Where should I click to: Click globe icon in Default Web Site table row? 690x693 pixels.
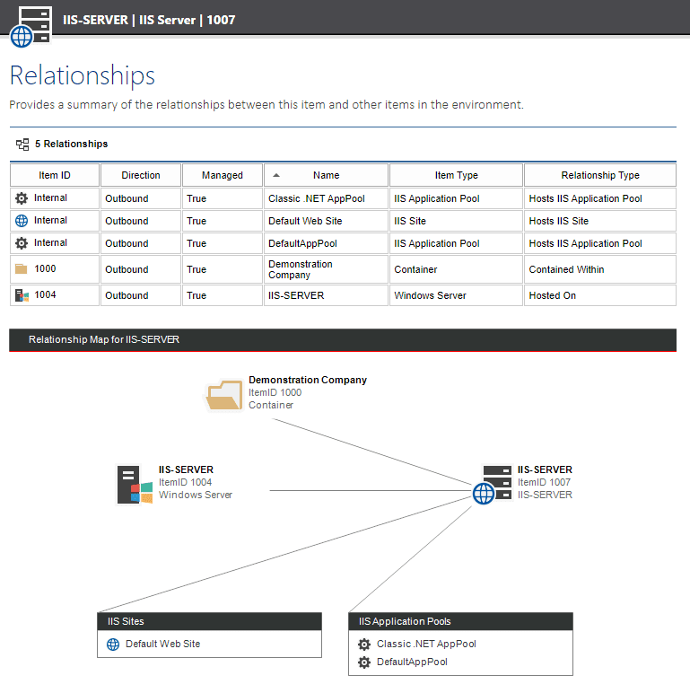click(x=22, y=221)
